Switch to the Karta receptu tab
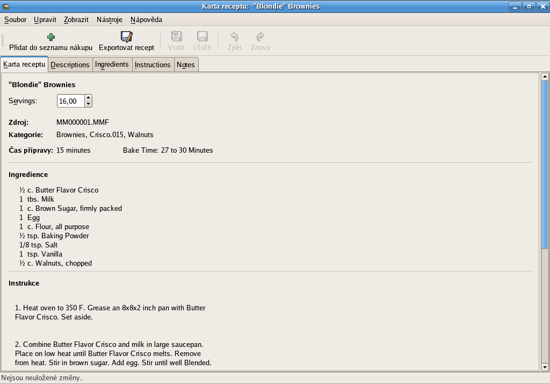The height and width of the screenshot is (384, 550). tap(24, 65)
